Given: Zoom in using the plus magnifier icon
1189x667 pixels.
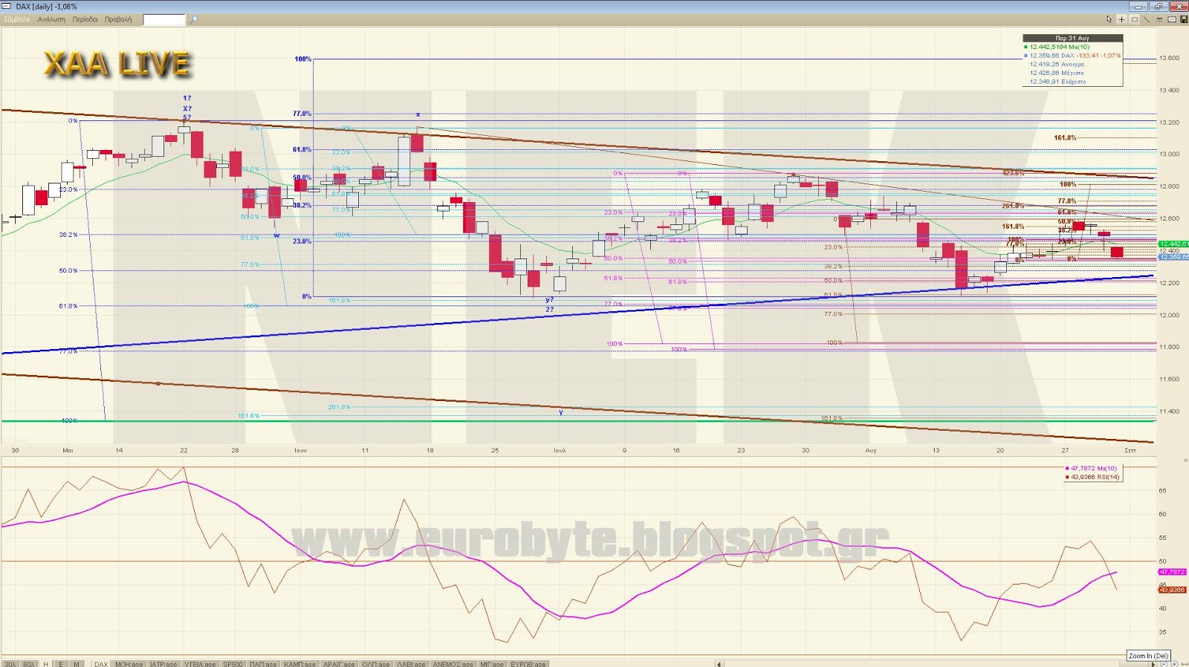Looking at the screenshot, I should point(1174,663).
